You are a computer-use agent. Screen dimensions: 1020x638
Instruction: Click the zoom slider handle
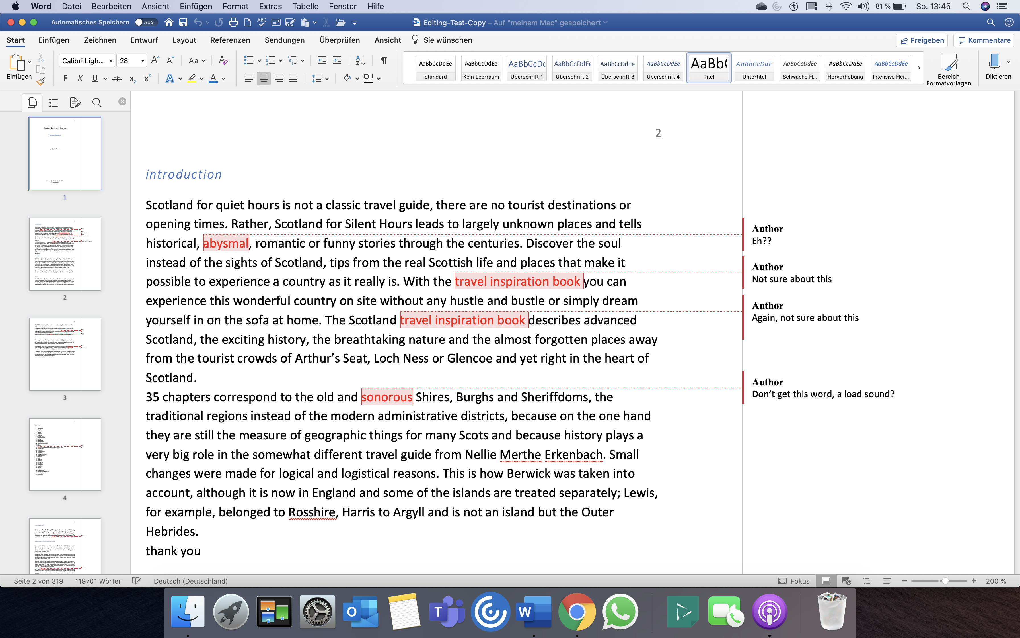click(945, 581)
